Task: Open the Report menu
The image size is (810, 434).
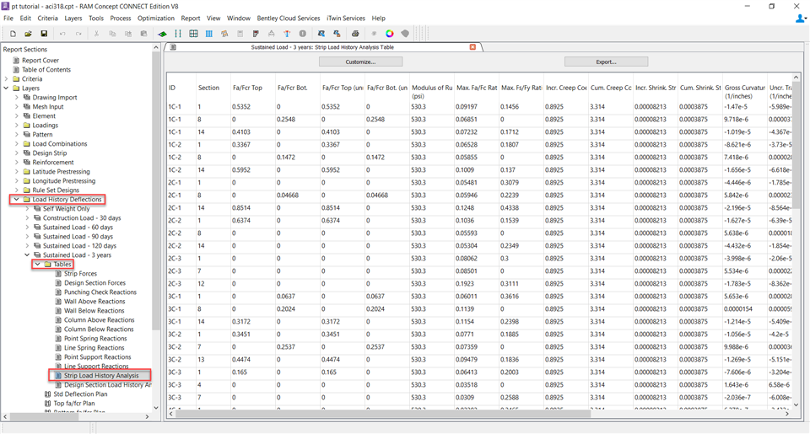Action: tap(191, 18)
